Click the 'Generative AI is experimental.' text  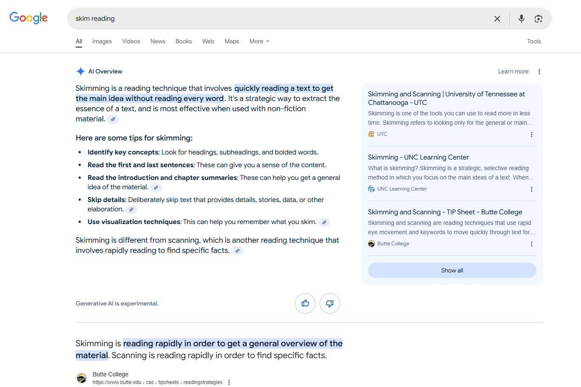pos(117,303)
